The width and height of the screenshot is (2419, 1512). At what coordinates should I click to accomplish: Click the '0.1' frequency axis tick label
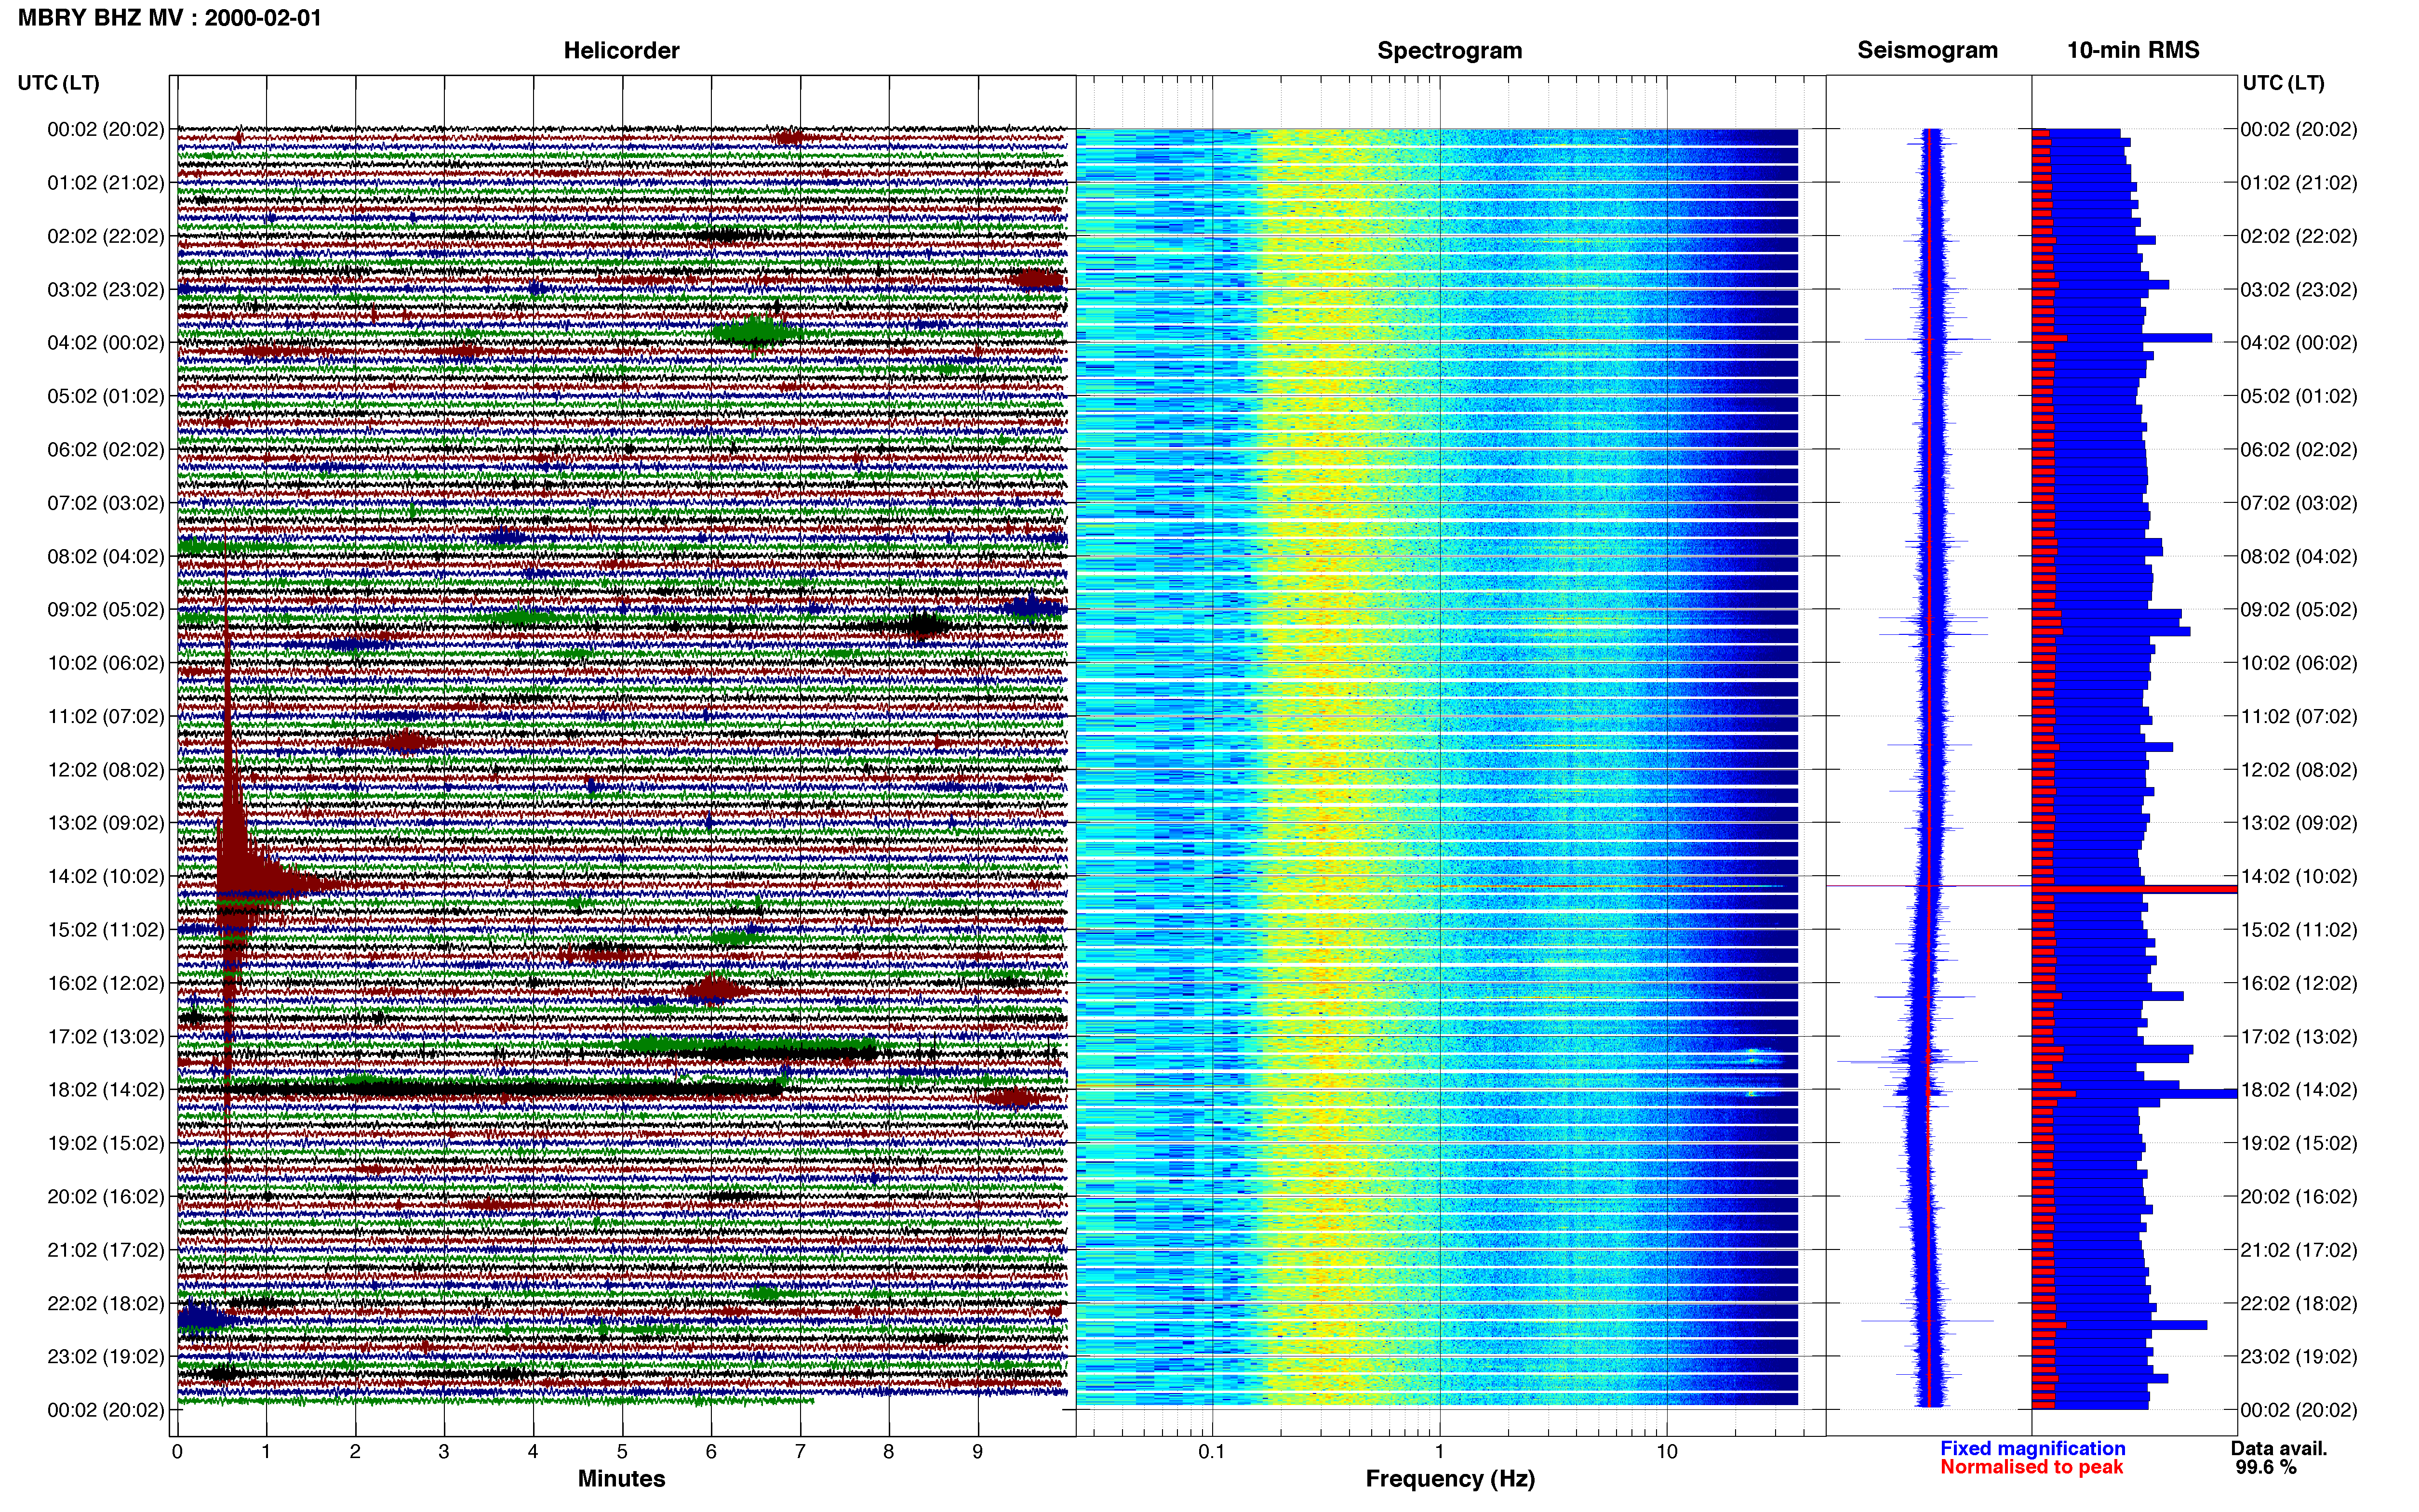[x=1212, y=1451]
